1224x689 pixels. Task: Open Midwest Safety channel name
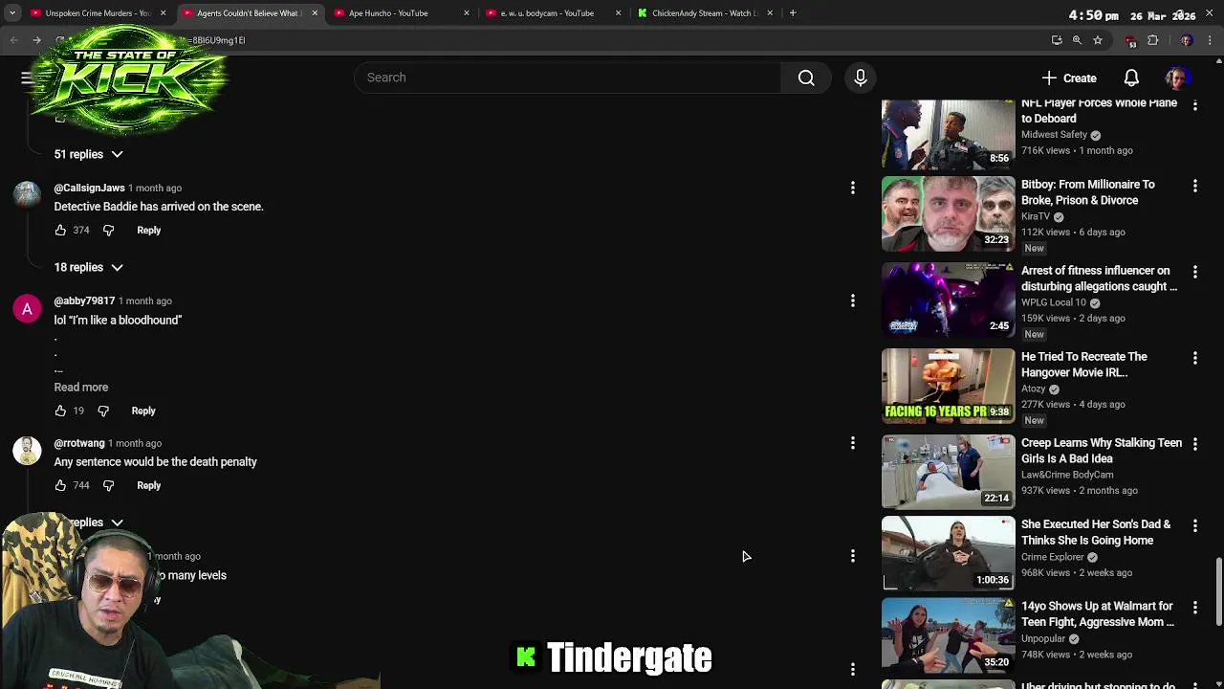coord(1054,135)
